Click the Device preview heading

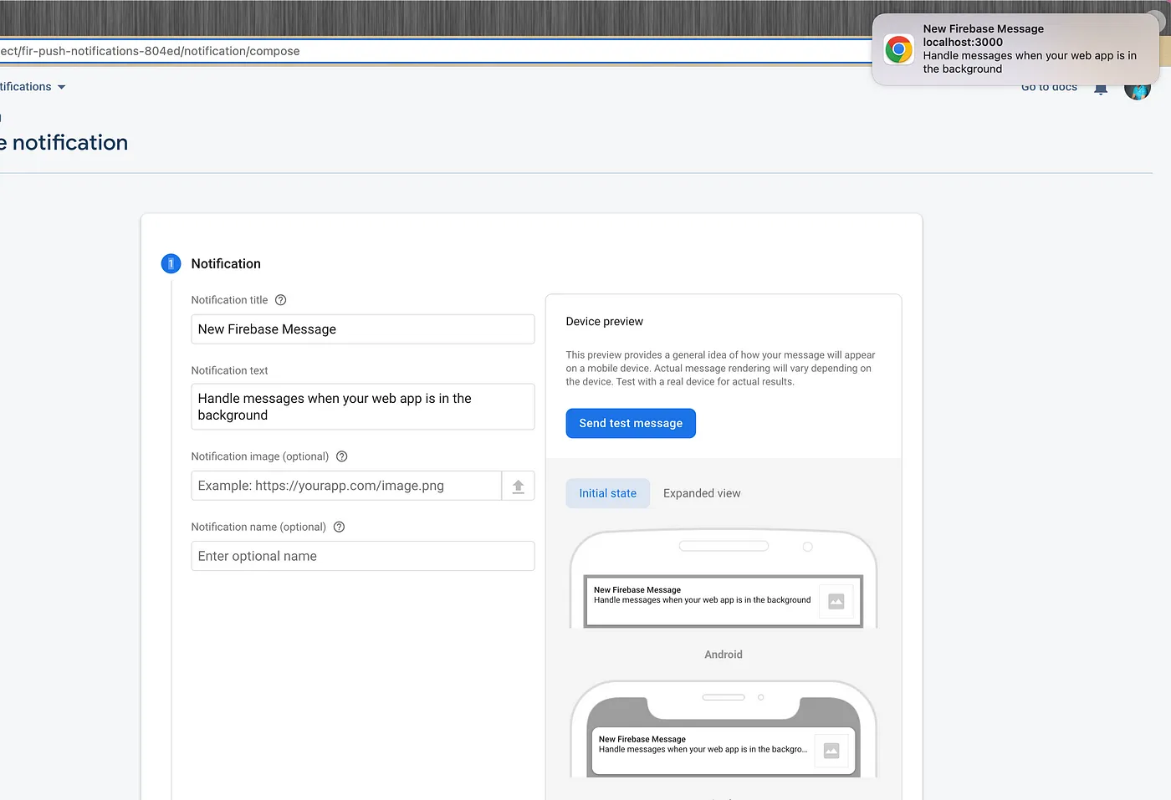point(605,322)
